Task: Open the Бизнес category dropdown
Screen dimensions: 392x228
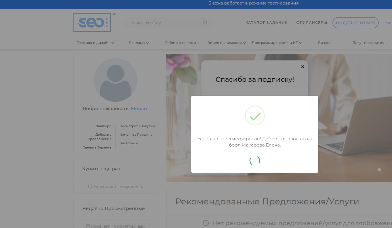Action: click(x=327, y=43)
